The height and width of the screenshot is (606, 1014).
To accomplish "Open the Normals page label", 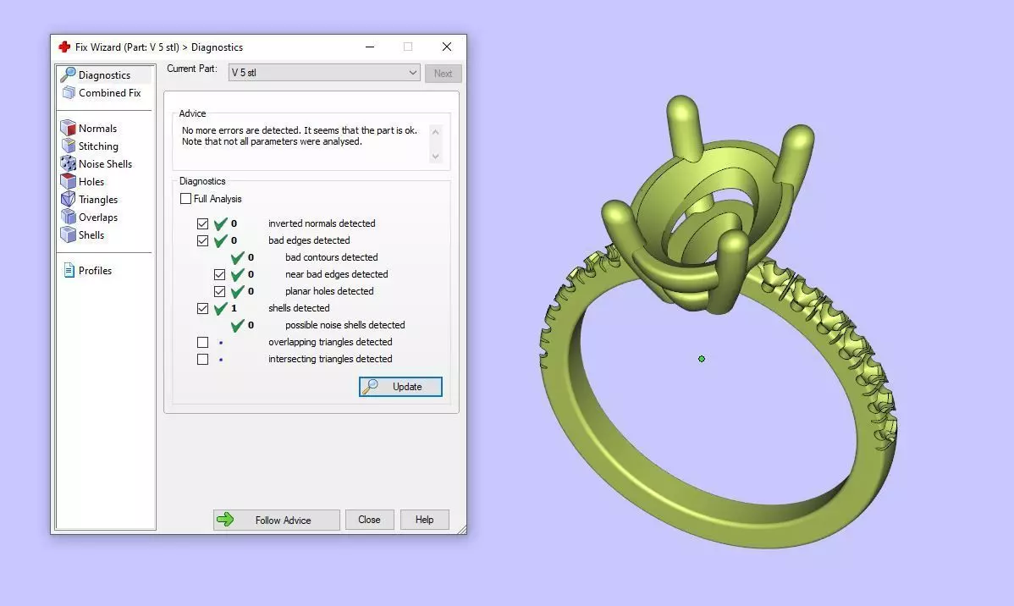I will click(97, 128).
